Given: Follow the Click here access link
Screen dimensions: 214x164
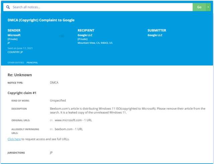Looking at the screenshot, I should [14, 139].
